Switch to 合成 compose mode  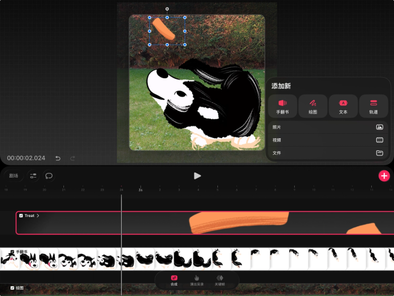pos(174,280)
